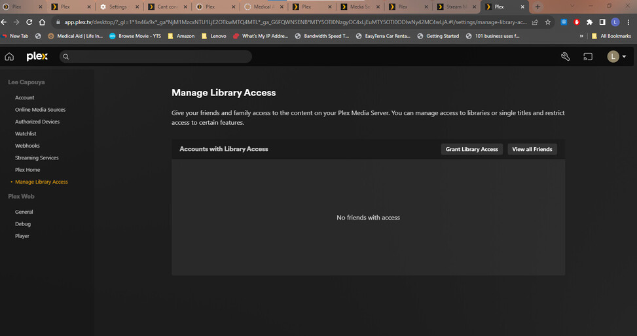Click the browser side panel icon
This screenshot has height=336, width=637.
pos(602,22)
